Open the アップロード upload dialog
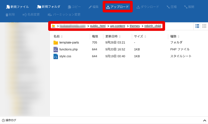The width and height of the screenshot is (208, 124). coord(117,7)
